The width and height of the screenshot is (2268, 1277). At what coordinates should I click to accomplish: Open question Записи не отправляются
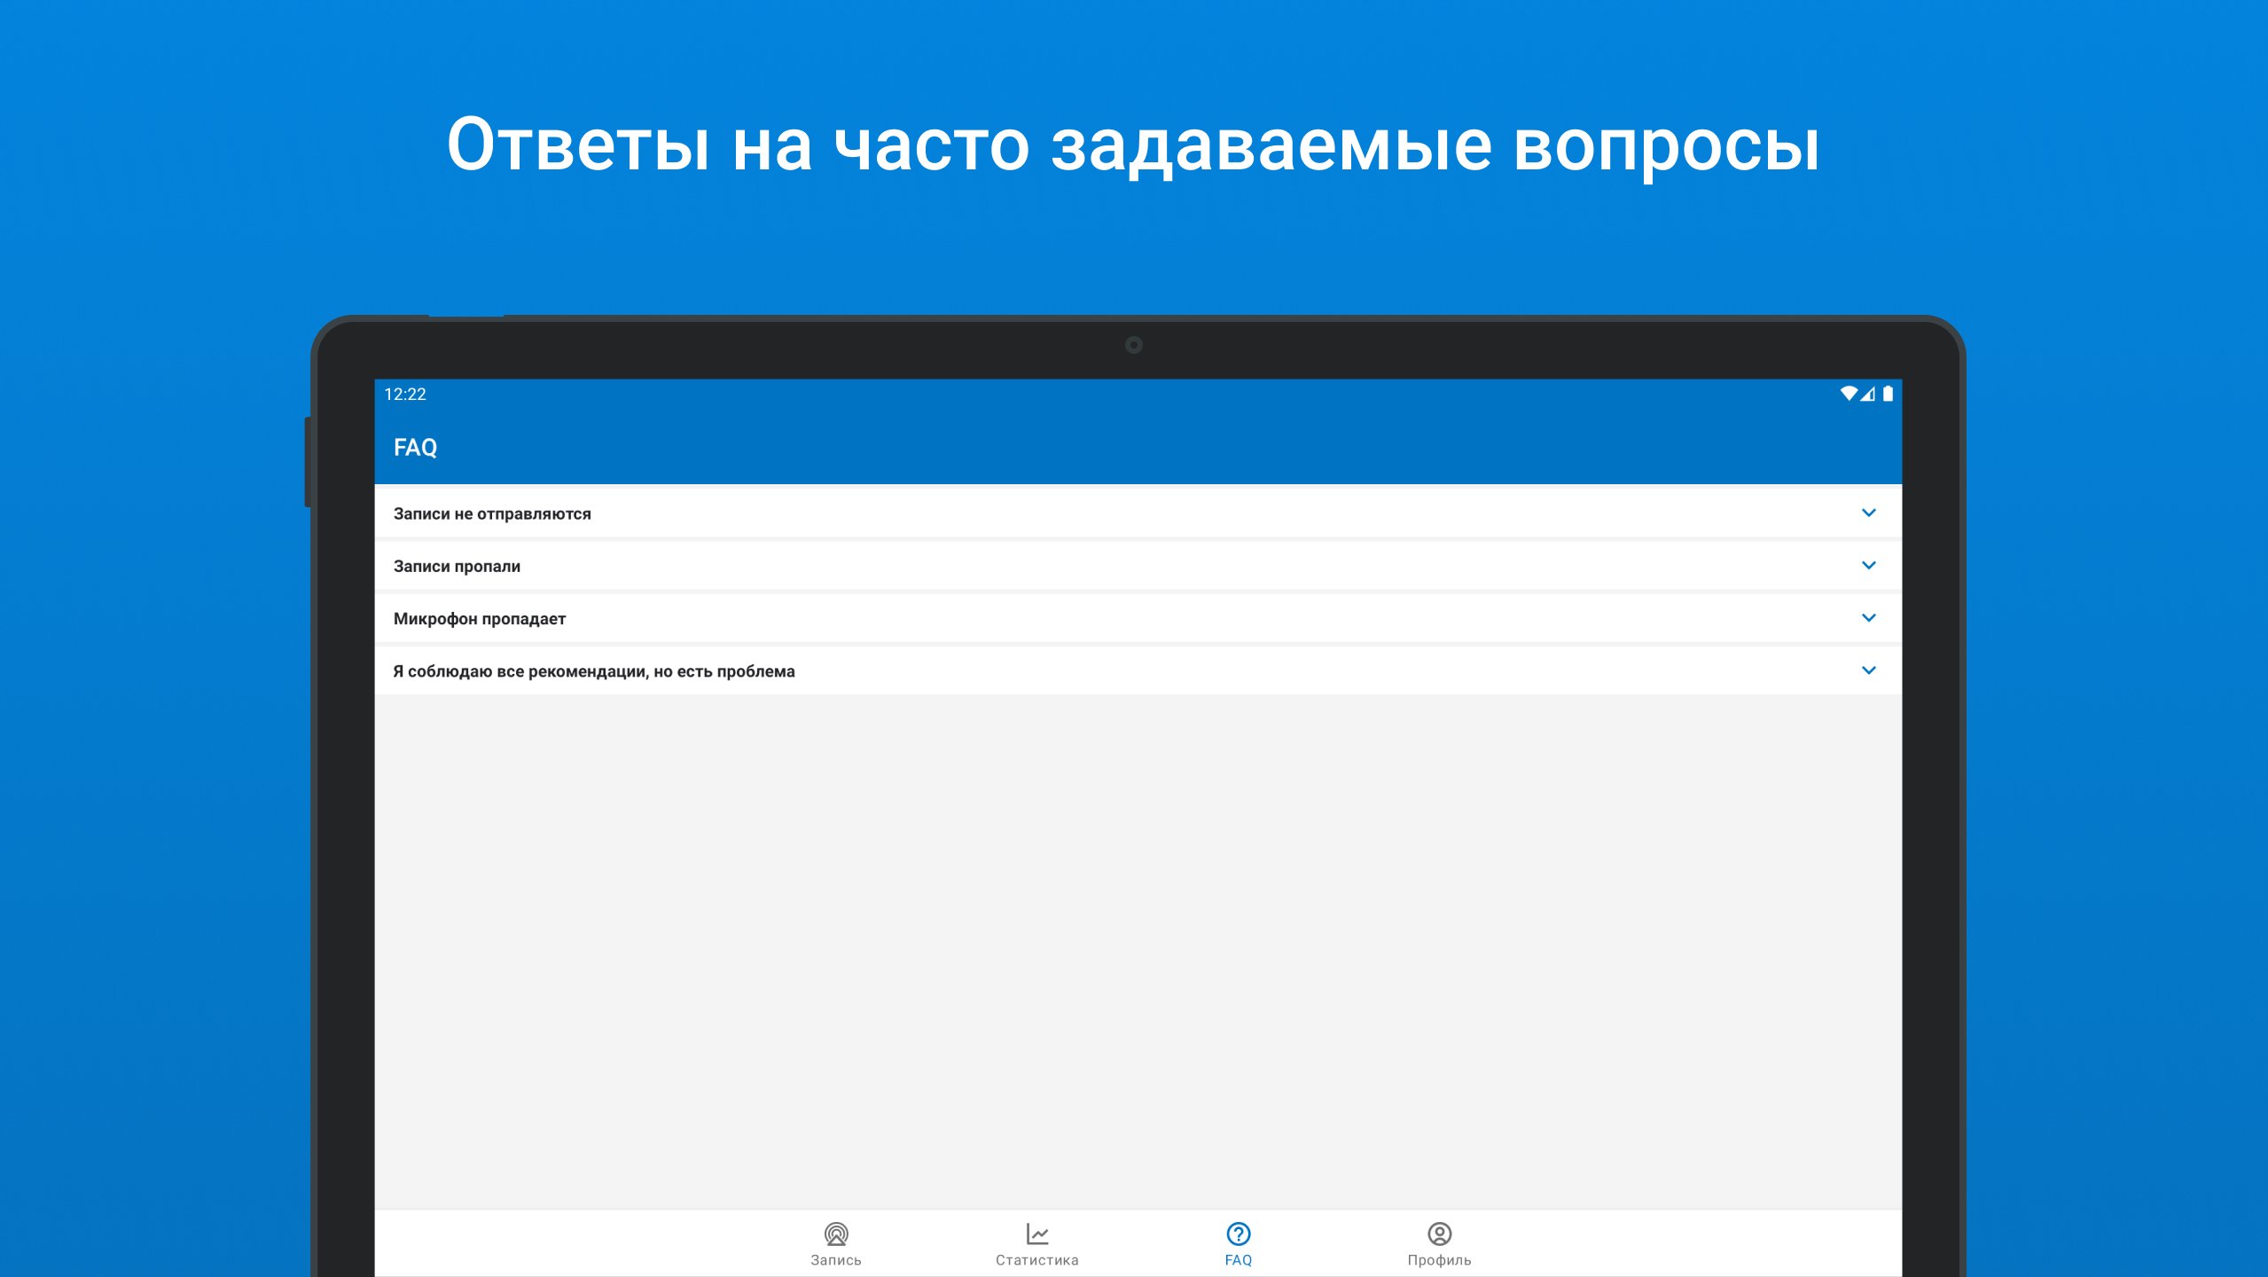pyautogui.click(x=492, y=513)
